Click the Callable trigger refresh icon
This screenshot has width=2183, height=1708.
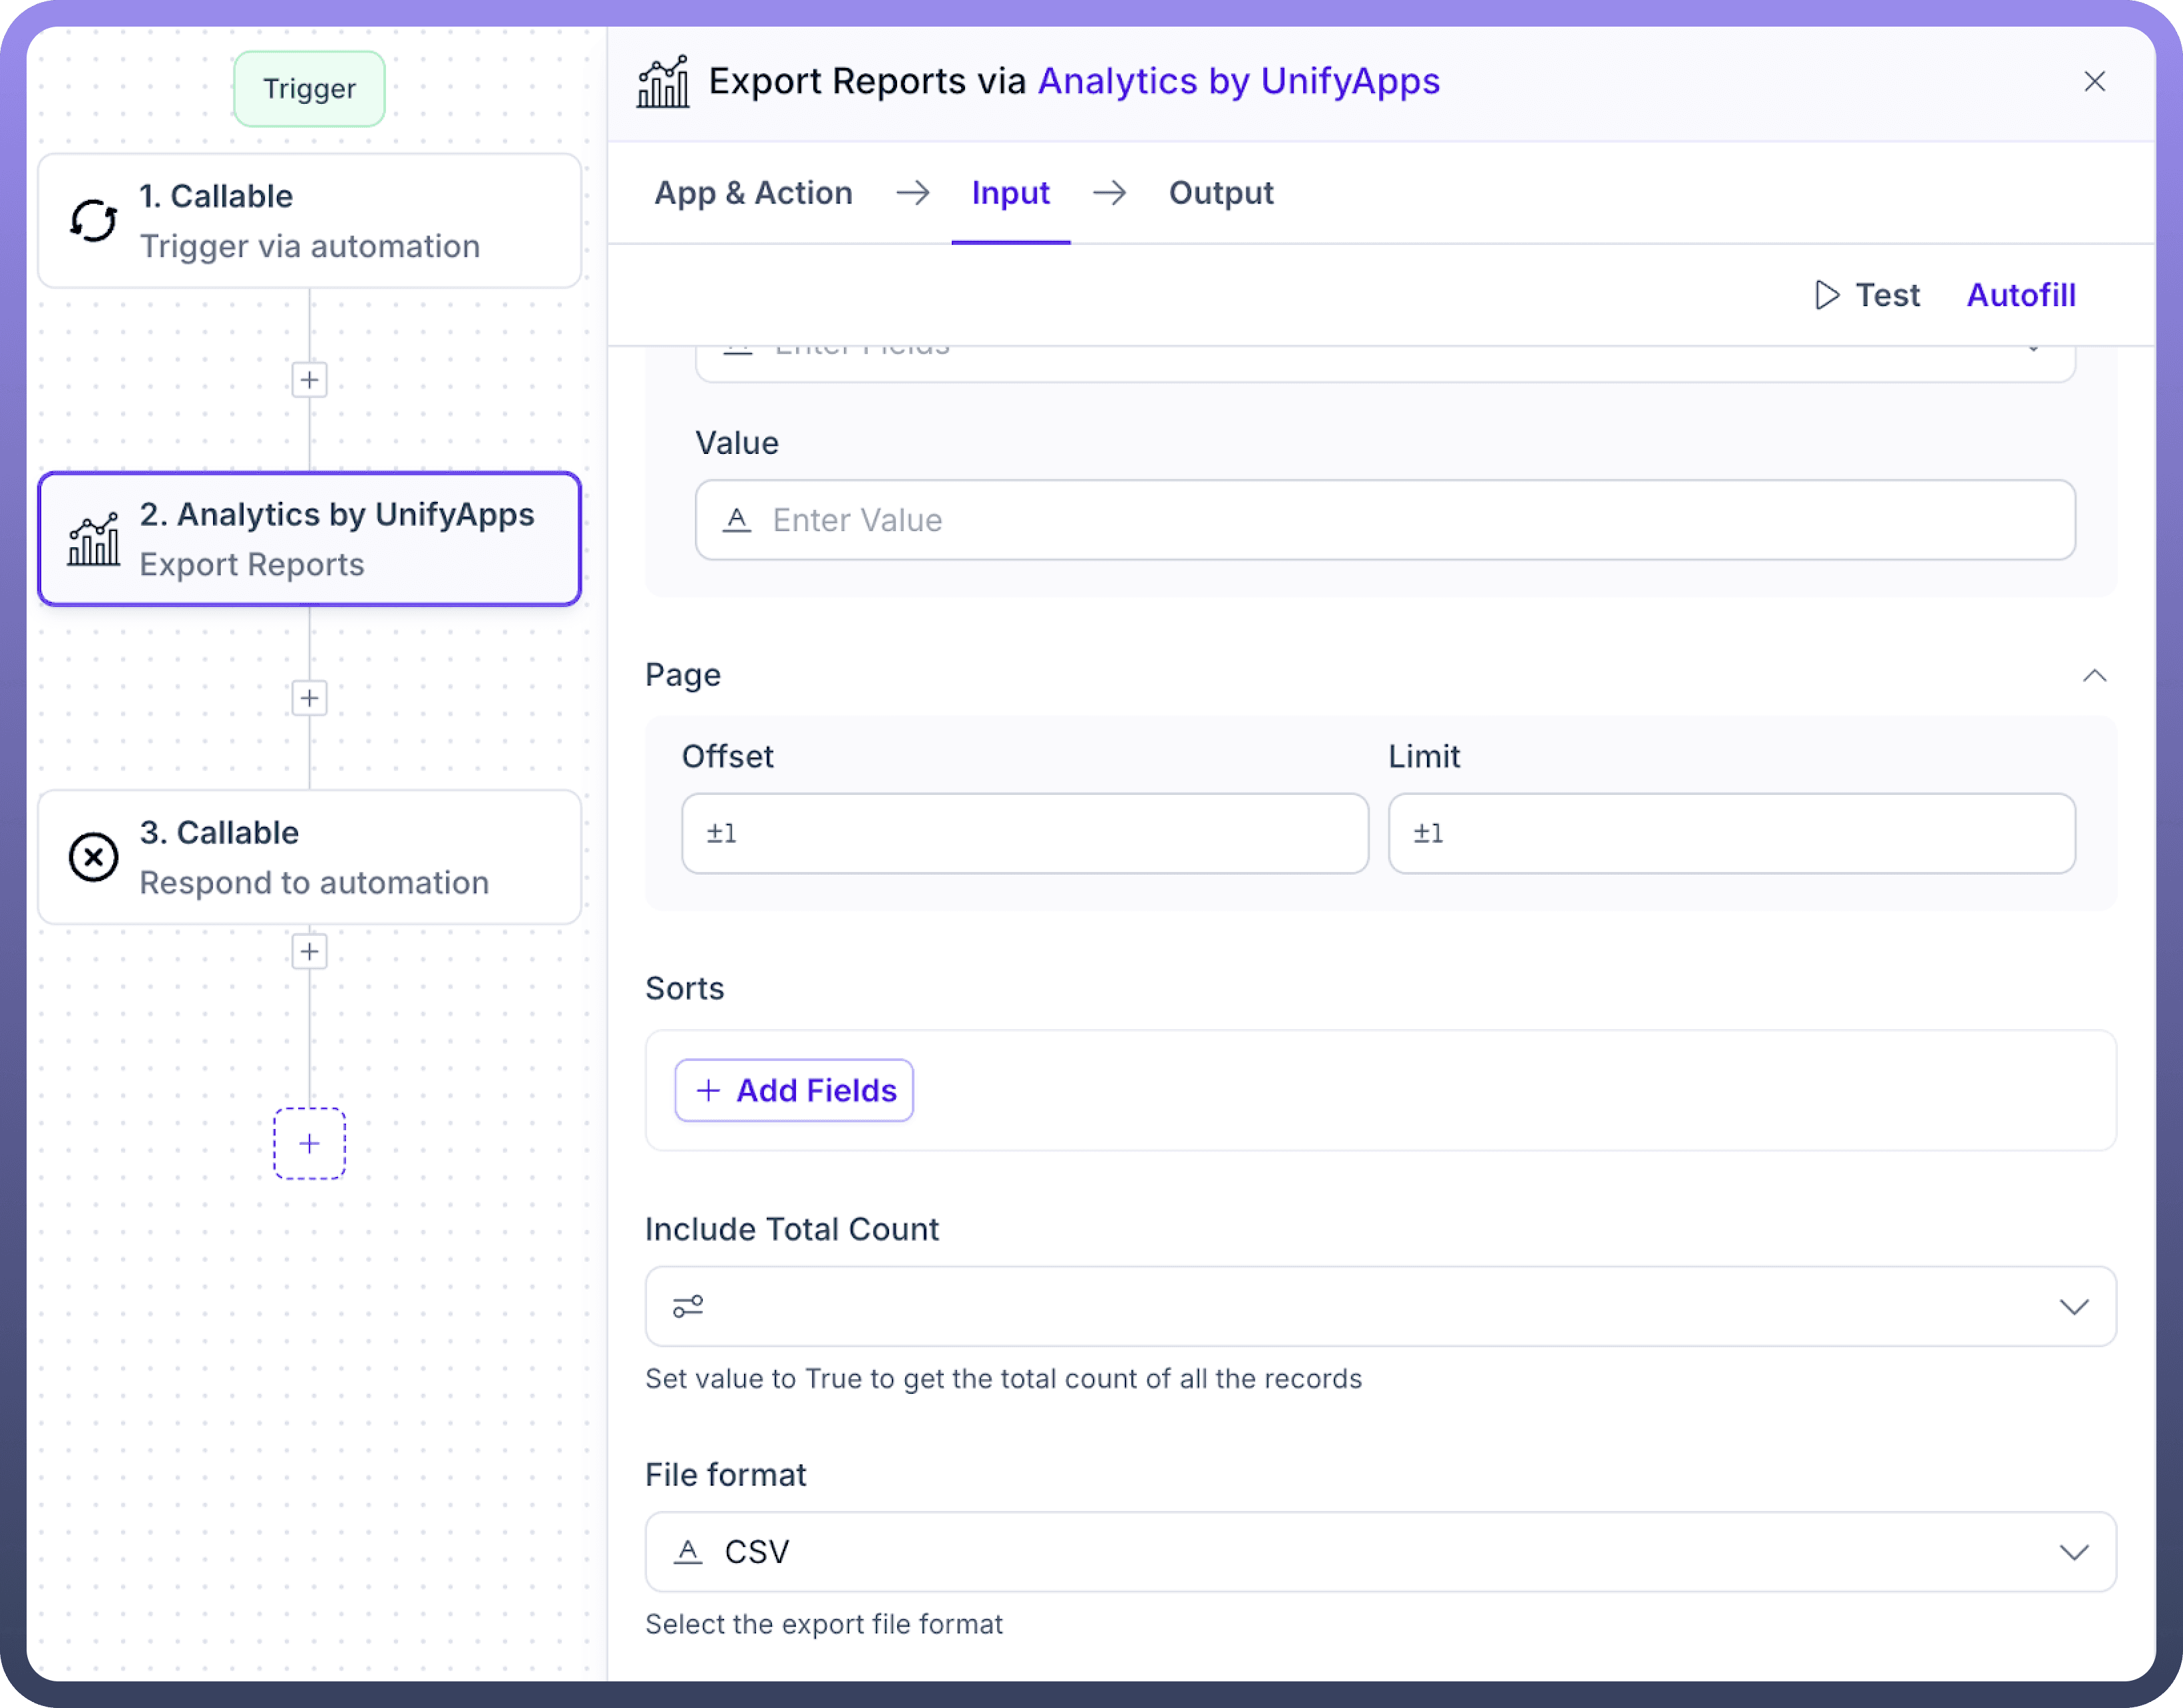tap(94, 221)
